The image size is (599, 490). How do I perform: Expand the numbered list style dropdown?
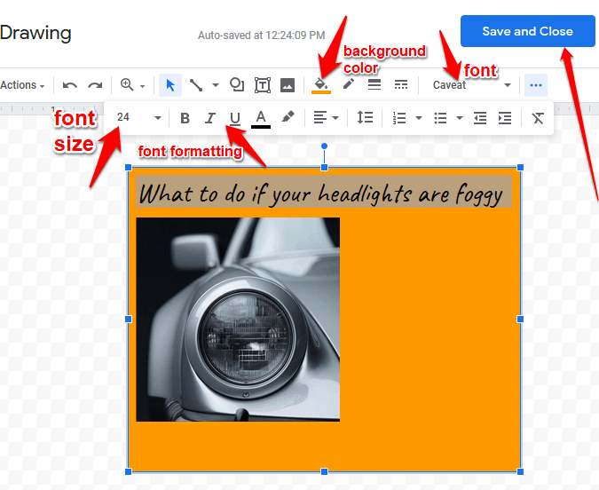point(419,118)
